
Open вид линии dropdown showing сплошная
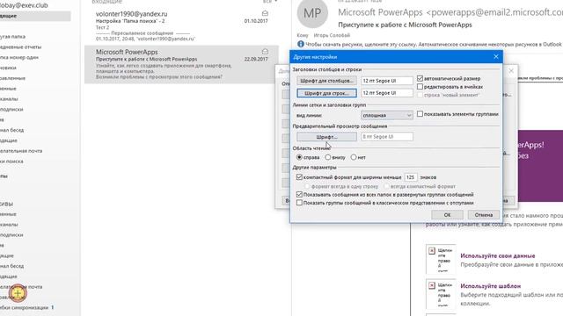coord(387,115)
